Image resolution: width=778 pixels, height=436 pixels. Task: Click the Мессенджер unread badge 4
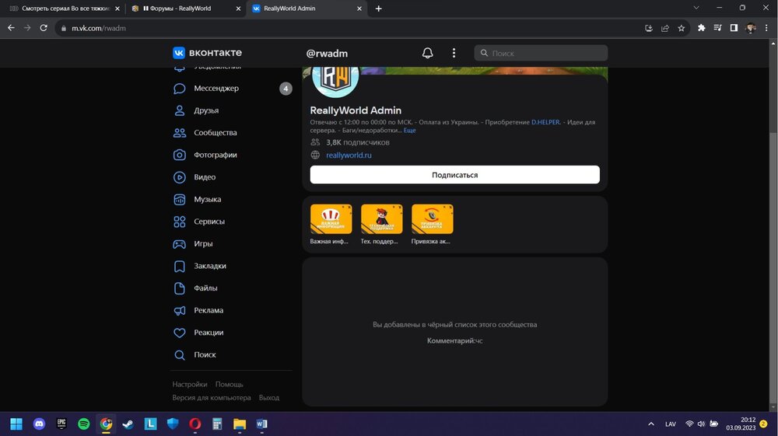click(x=286, y=88)
